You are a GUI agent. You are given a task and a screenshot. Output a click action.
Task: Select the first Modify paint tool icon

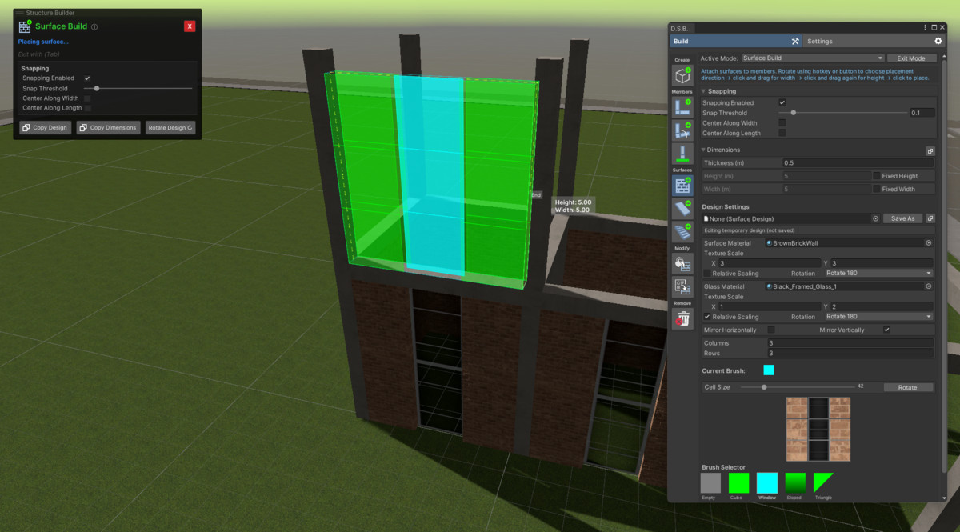pyautogui.click(x=682, y=263)
